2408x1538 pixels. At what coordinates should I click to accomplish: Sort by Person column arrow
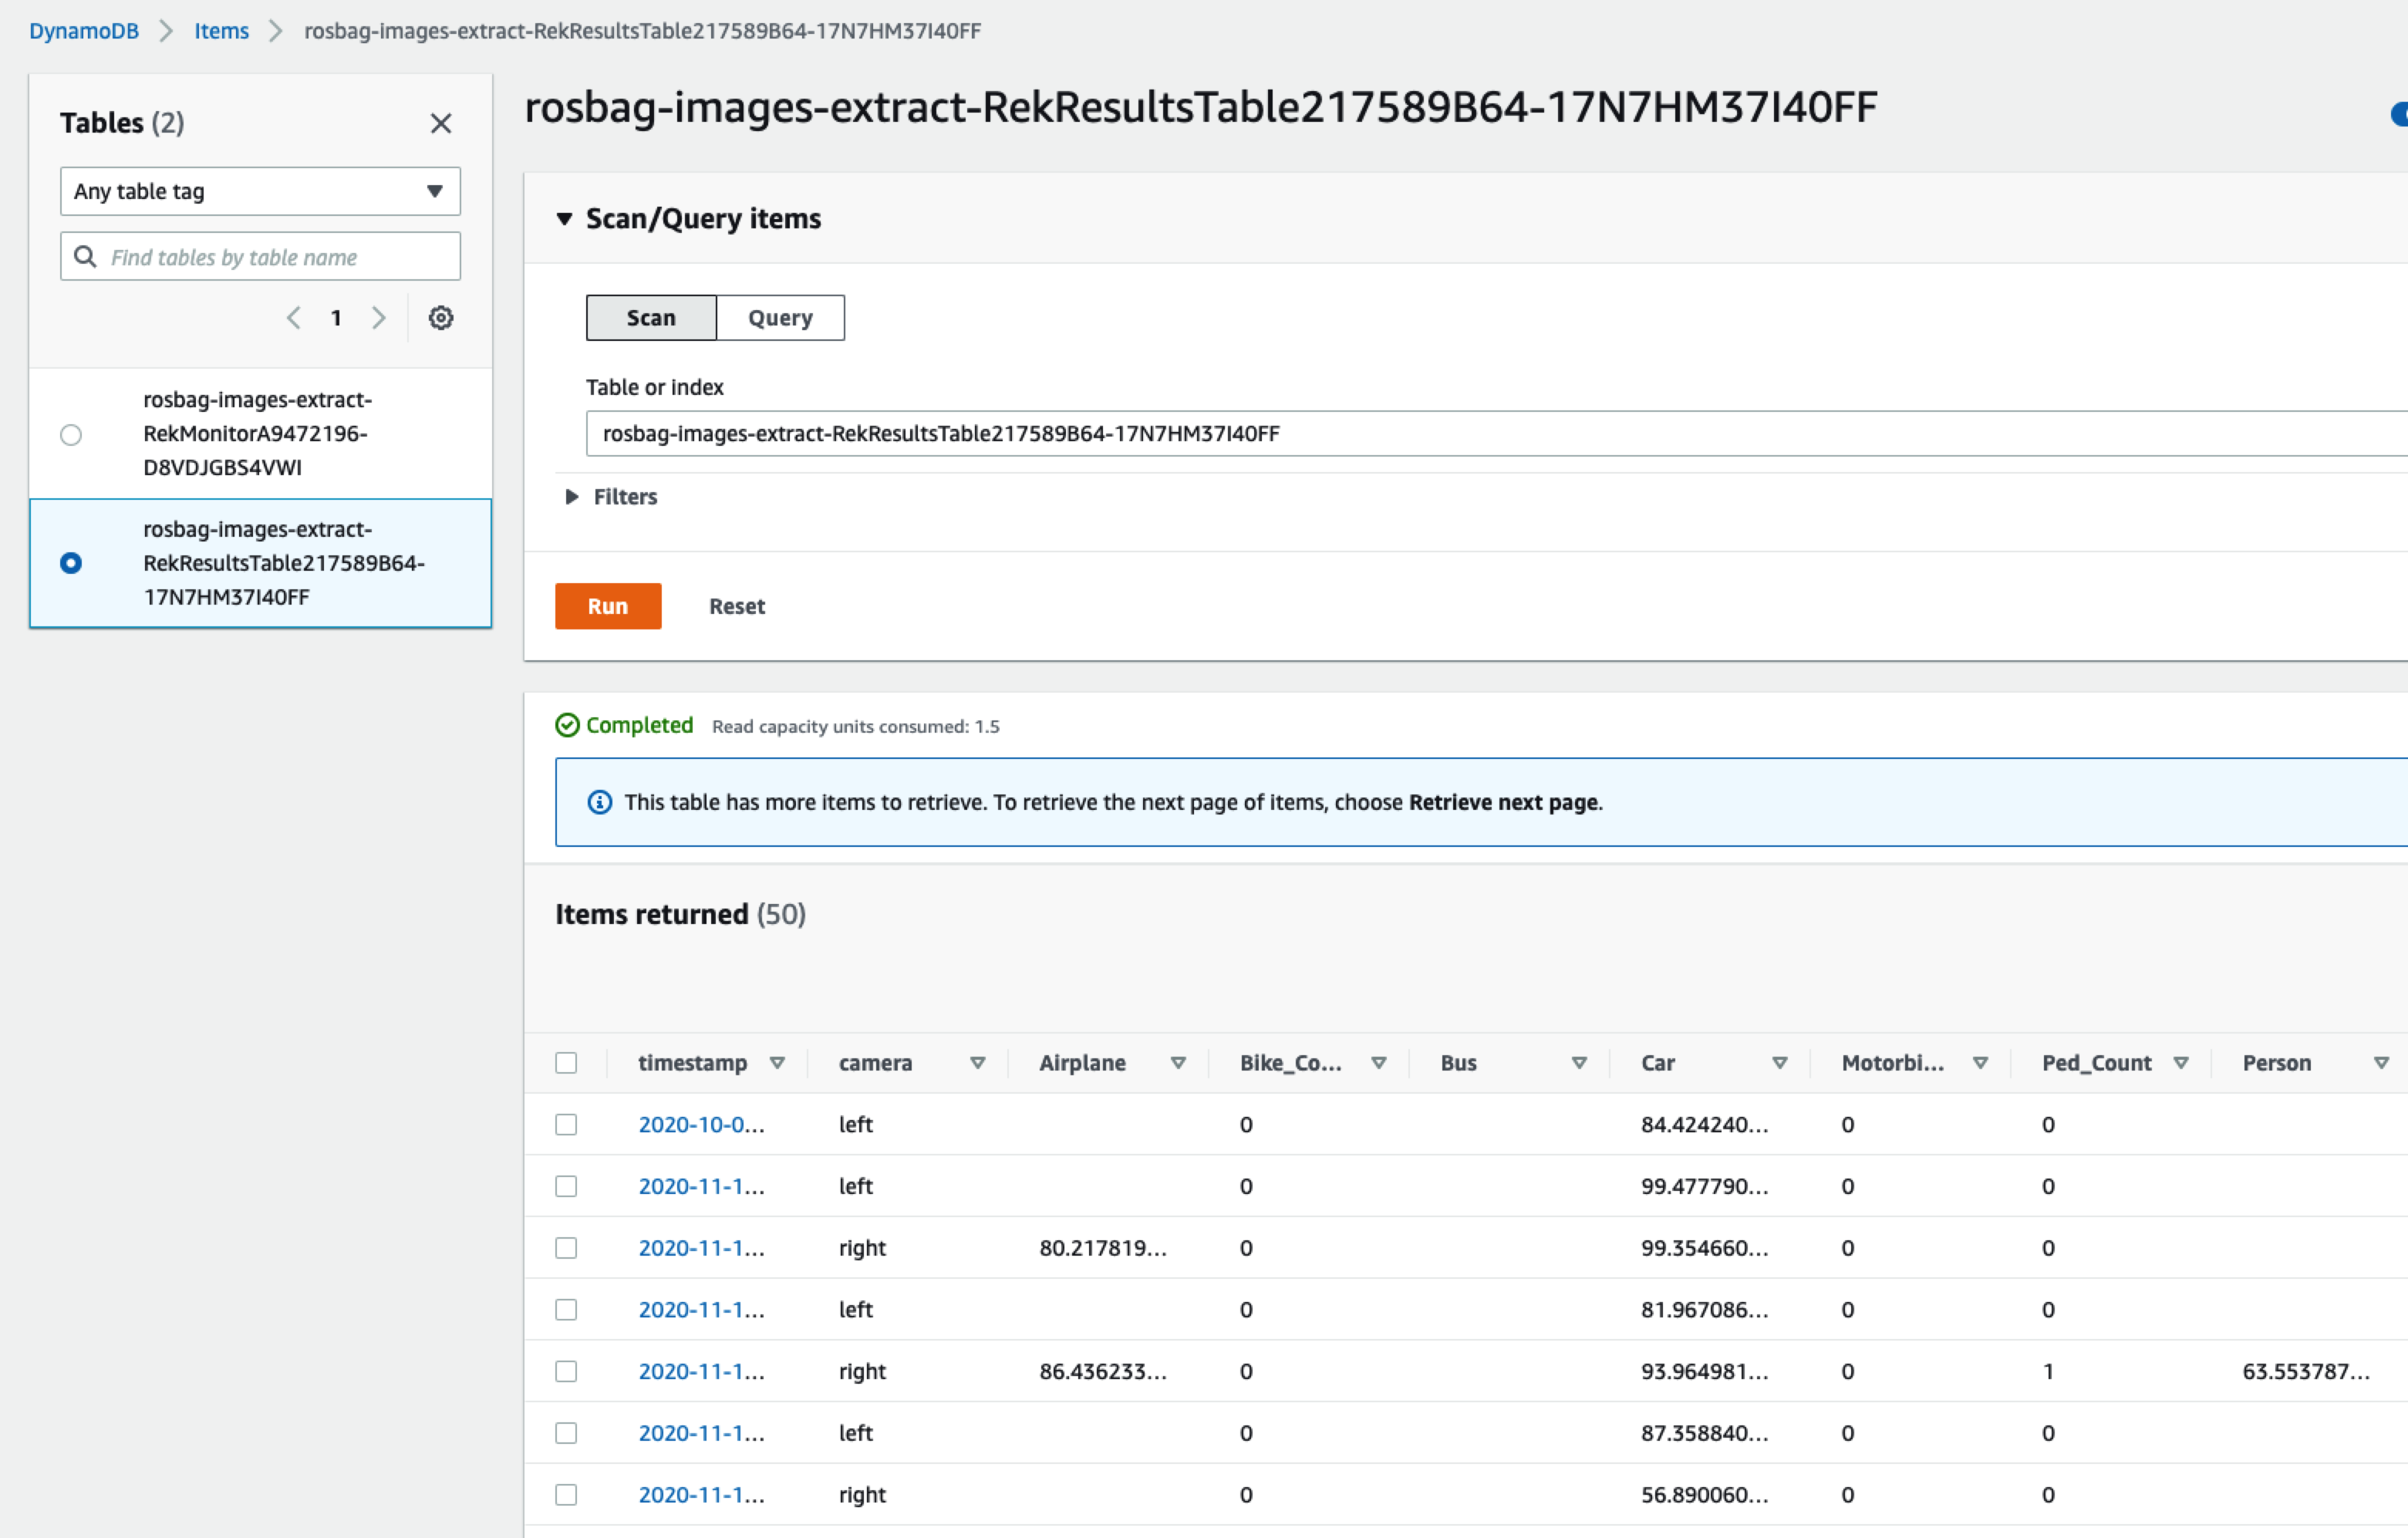2382,1063
